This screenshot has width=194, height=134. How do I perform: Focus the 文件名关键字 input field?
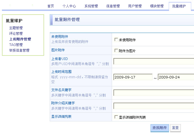154,93
